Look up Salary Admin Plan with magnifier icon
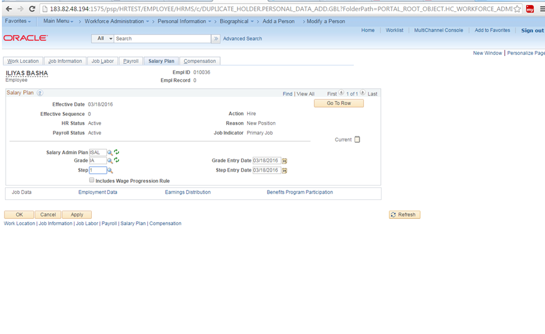The height and width of the screenshot is (334, 545). pos(110,152)
